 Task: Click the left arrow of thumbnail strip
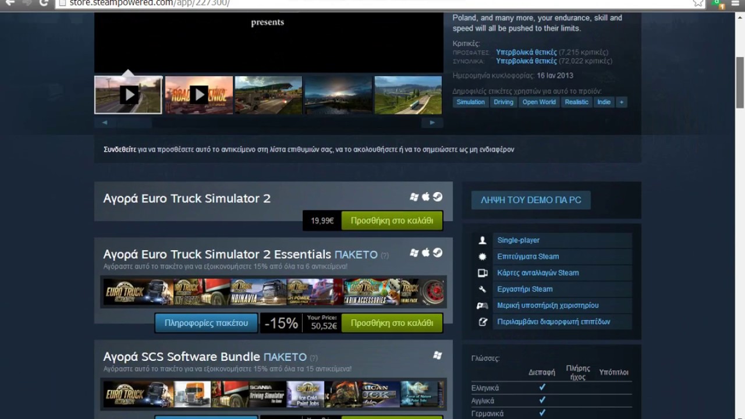(105, 123)
